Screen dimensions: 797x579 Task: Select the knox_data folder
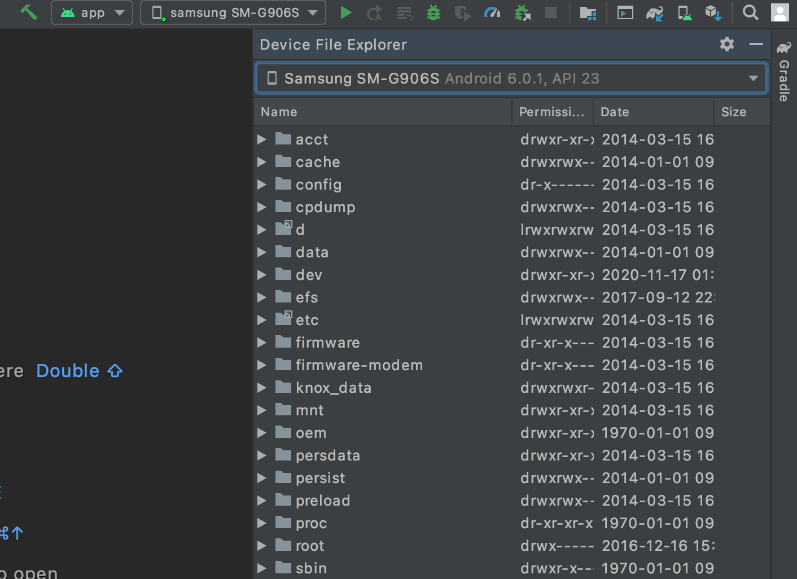tap(511, 388)
